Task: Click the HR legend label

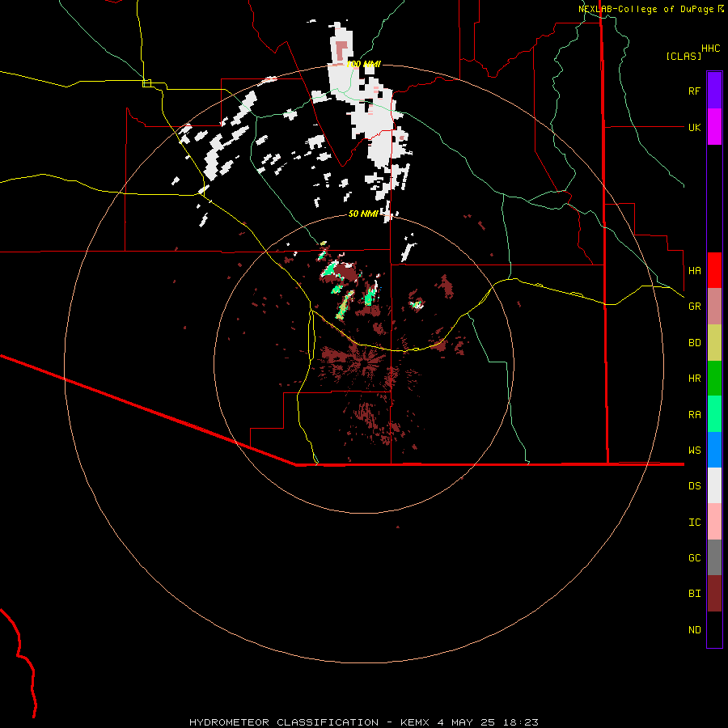Action: click(694, 379)
